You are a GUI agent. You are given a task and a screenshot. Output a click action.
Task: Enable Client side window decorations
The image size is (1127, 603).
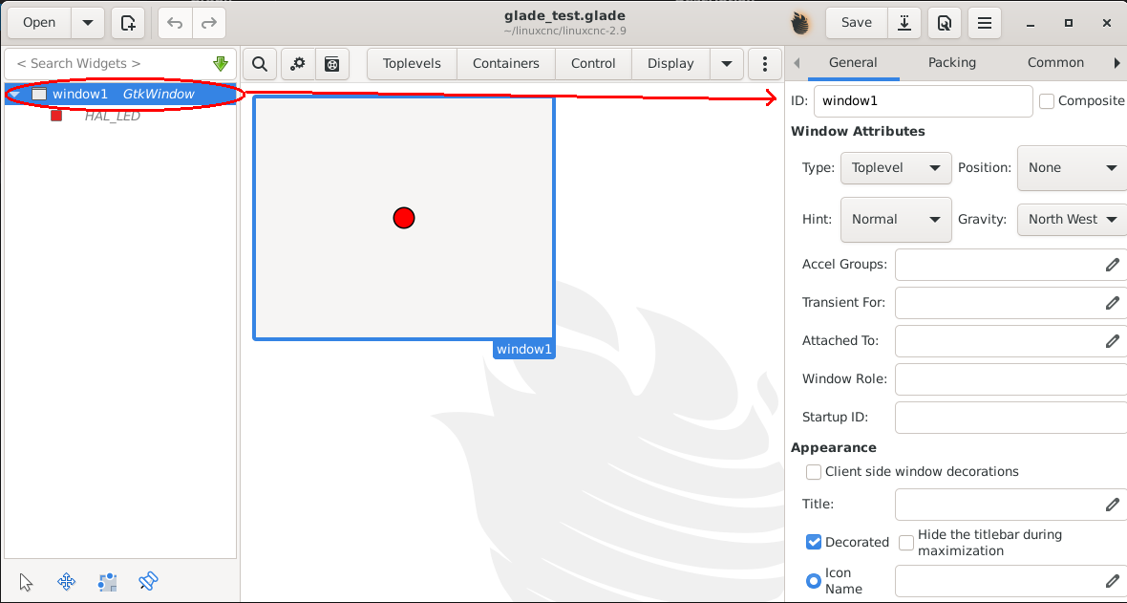pyautogui.click(x=814, y=472)
